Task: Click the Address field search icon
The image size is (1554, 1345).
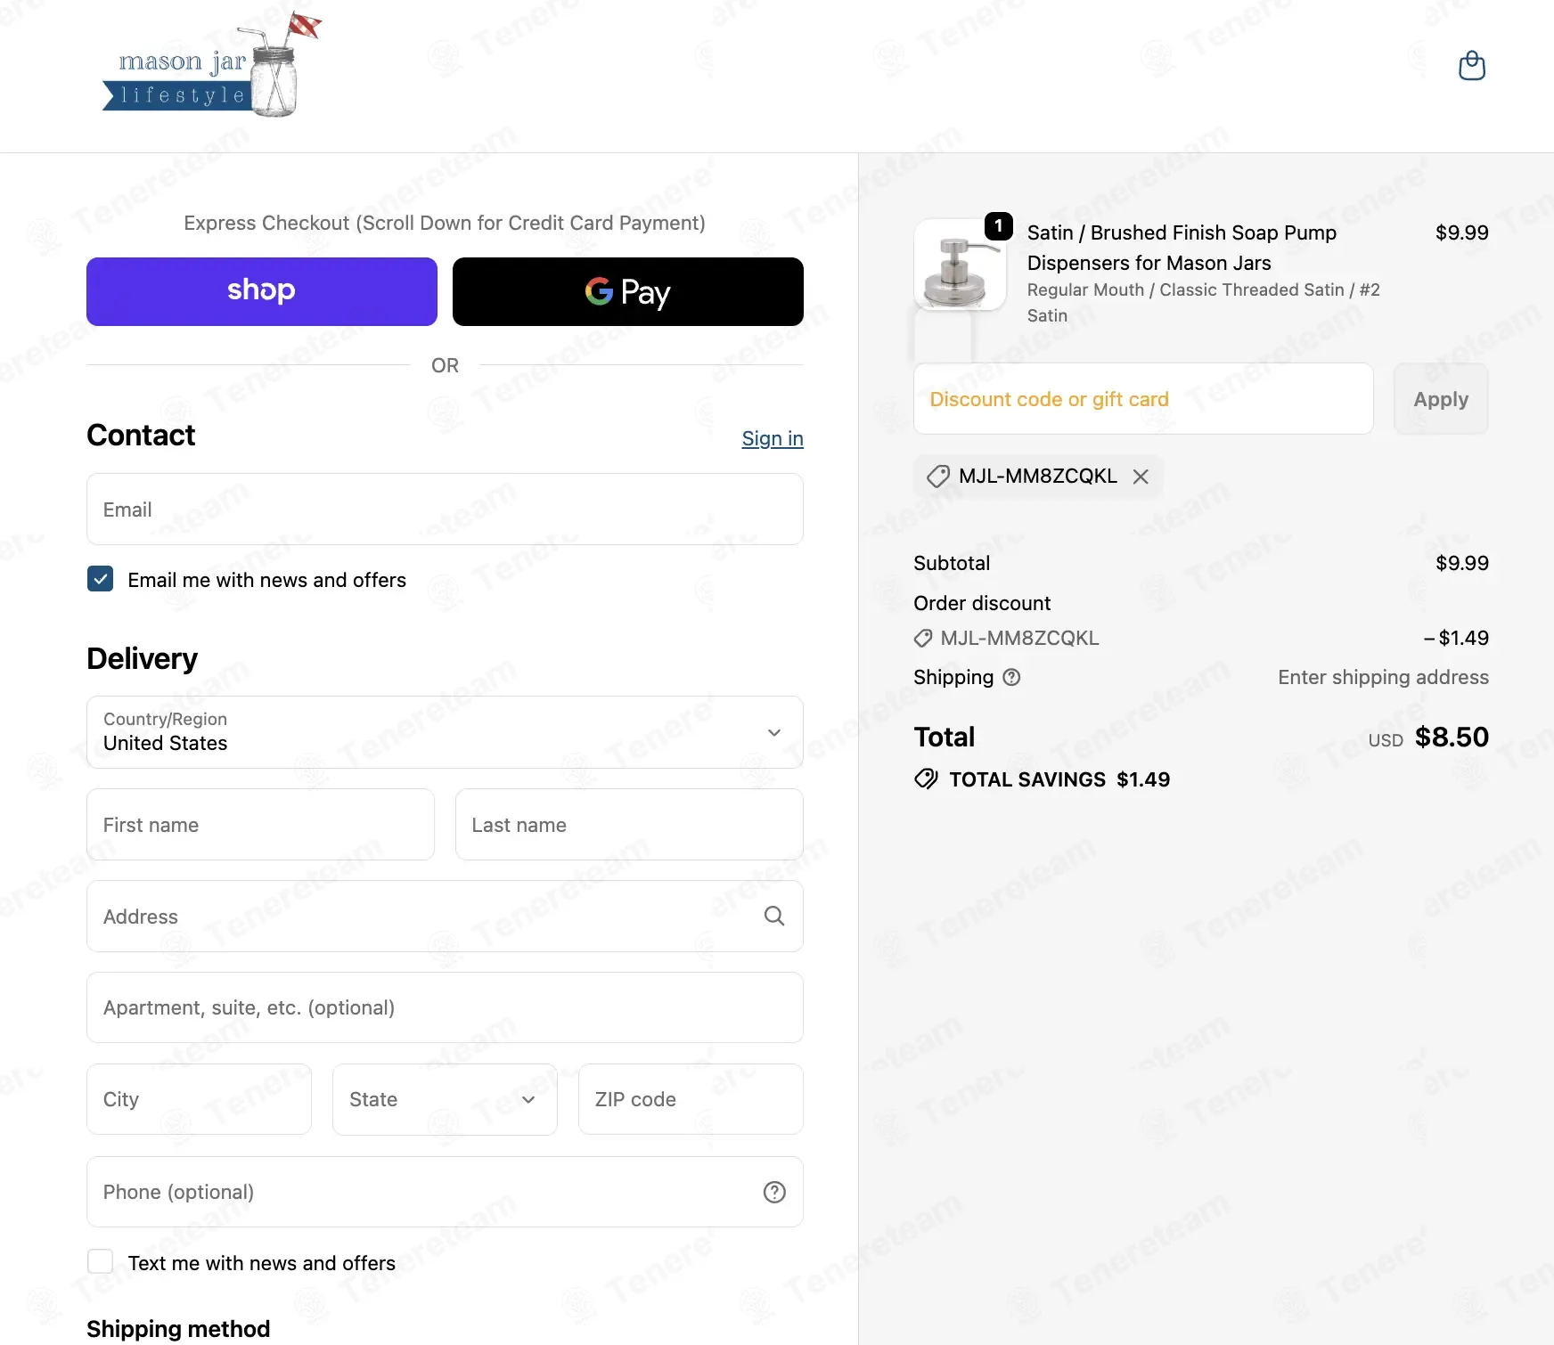Action: (x=774, y=916)
